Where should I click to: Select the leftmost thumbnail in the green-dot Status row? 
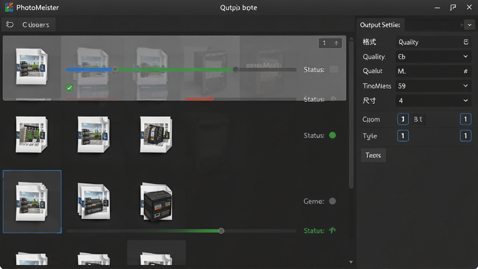(x=32, y=134)
